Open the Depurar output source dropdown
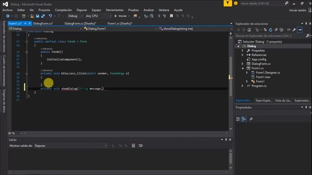This screenshot has height=175, width=312. (x=71, y=146)
